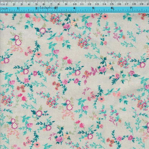Pick the 6 inch mark on the blue ruler

(112, 8)
